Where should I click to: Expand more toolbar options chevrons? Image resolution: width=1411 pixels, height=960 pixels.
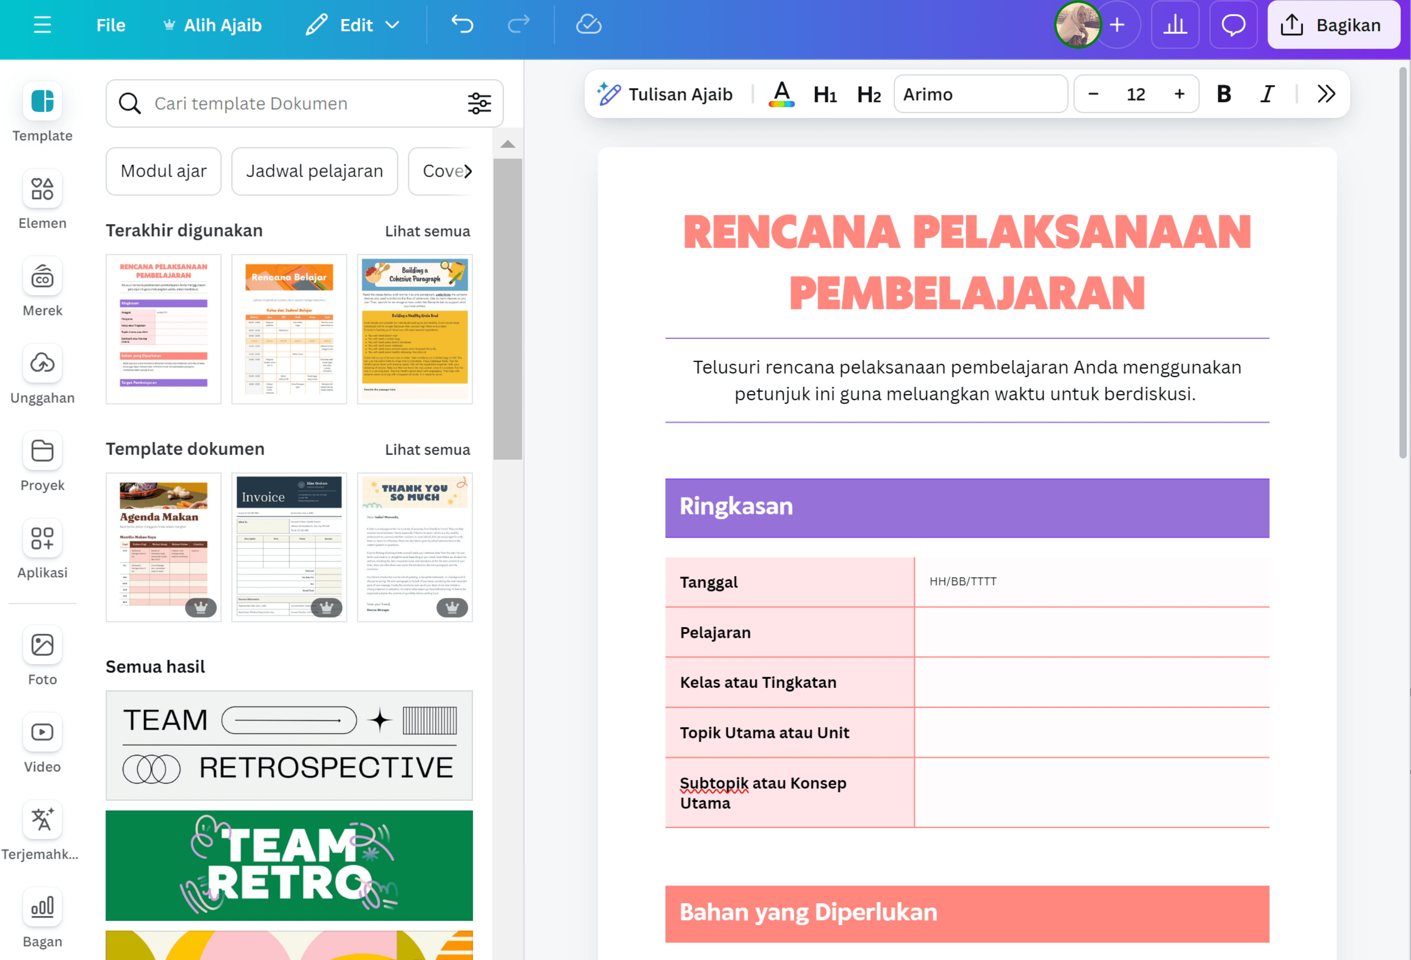coord(1326,94)
